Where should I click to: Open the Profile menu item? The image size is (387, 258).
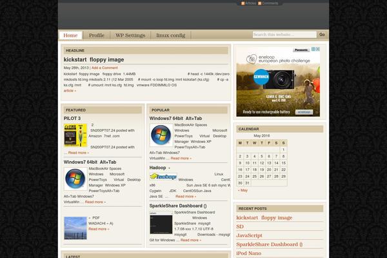click(x=97, y=35)
